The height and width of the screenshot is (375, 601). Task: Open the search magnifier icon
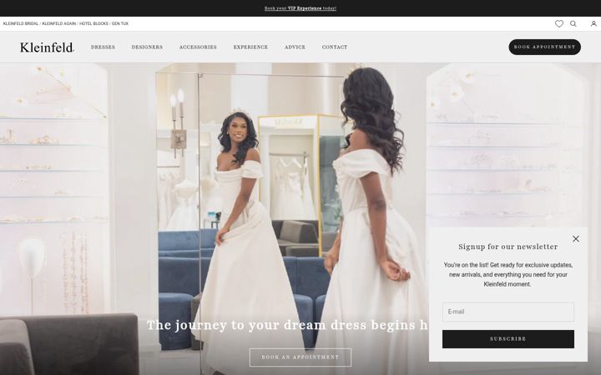tap(573, 23)
